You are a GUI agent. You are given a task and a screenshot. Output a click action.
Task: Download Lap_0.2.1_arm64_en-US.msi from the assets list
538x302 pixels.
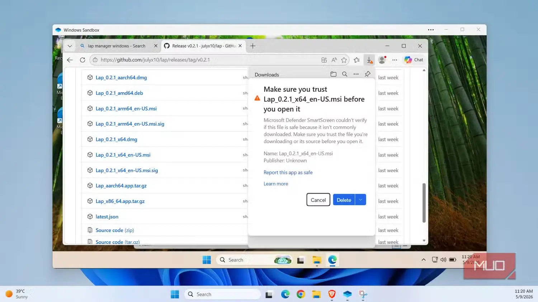point(126,108)
